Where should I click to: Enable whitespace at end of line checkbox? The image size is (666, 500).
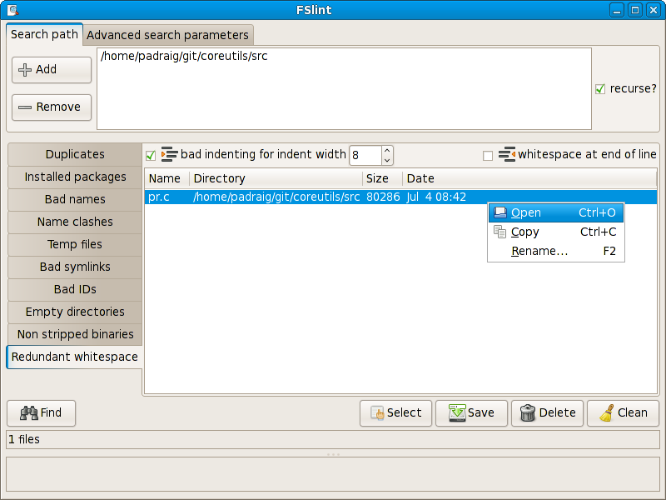click(x=488, y=156)
